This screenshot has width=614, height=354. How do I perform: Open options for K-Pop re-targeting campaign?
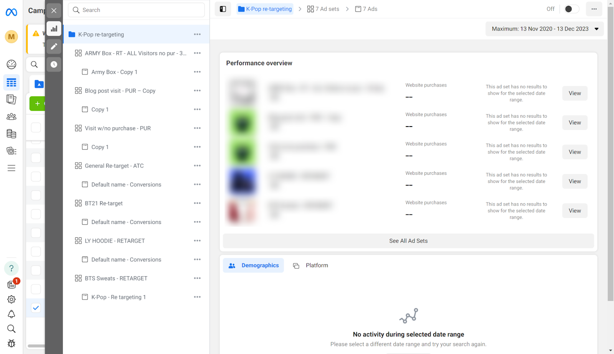[197, 35]
